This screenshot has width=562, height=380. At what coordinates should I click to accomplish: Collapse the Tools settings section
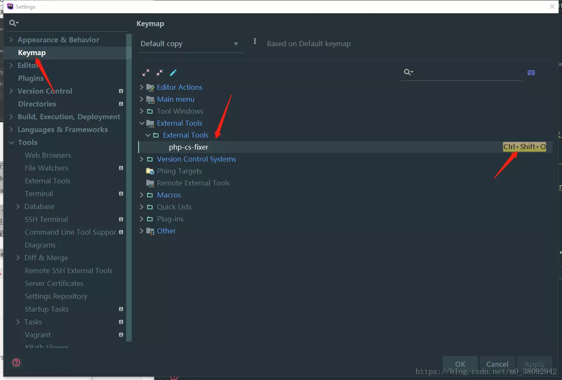coord(12,142)
